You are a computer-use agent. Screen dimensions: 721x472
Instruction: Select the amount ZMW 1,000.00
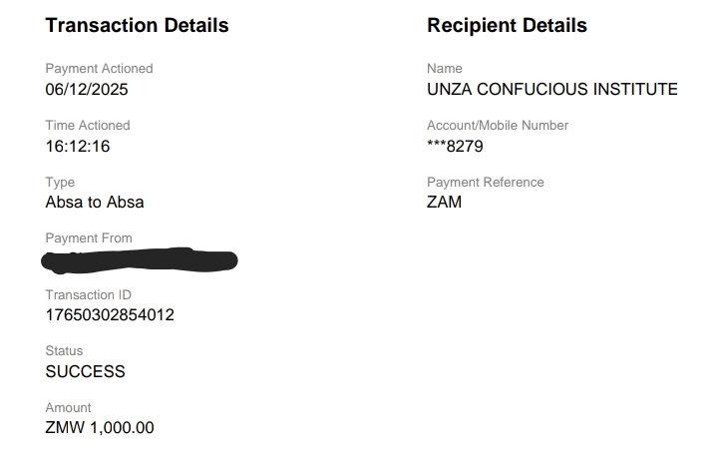point(100,428)
